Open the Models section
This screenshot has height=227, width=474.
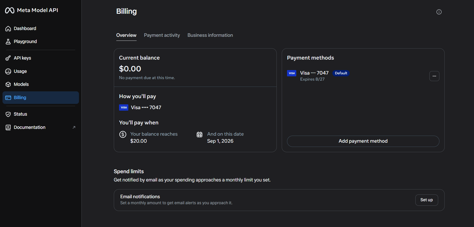[41, 84]
